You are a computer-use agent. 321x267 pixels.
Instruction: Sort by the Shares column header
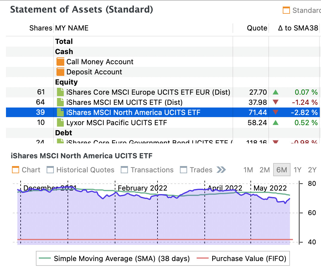41,28
